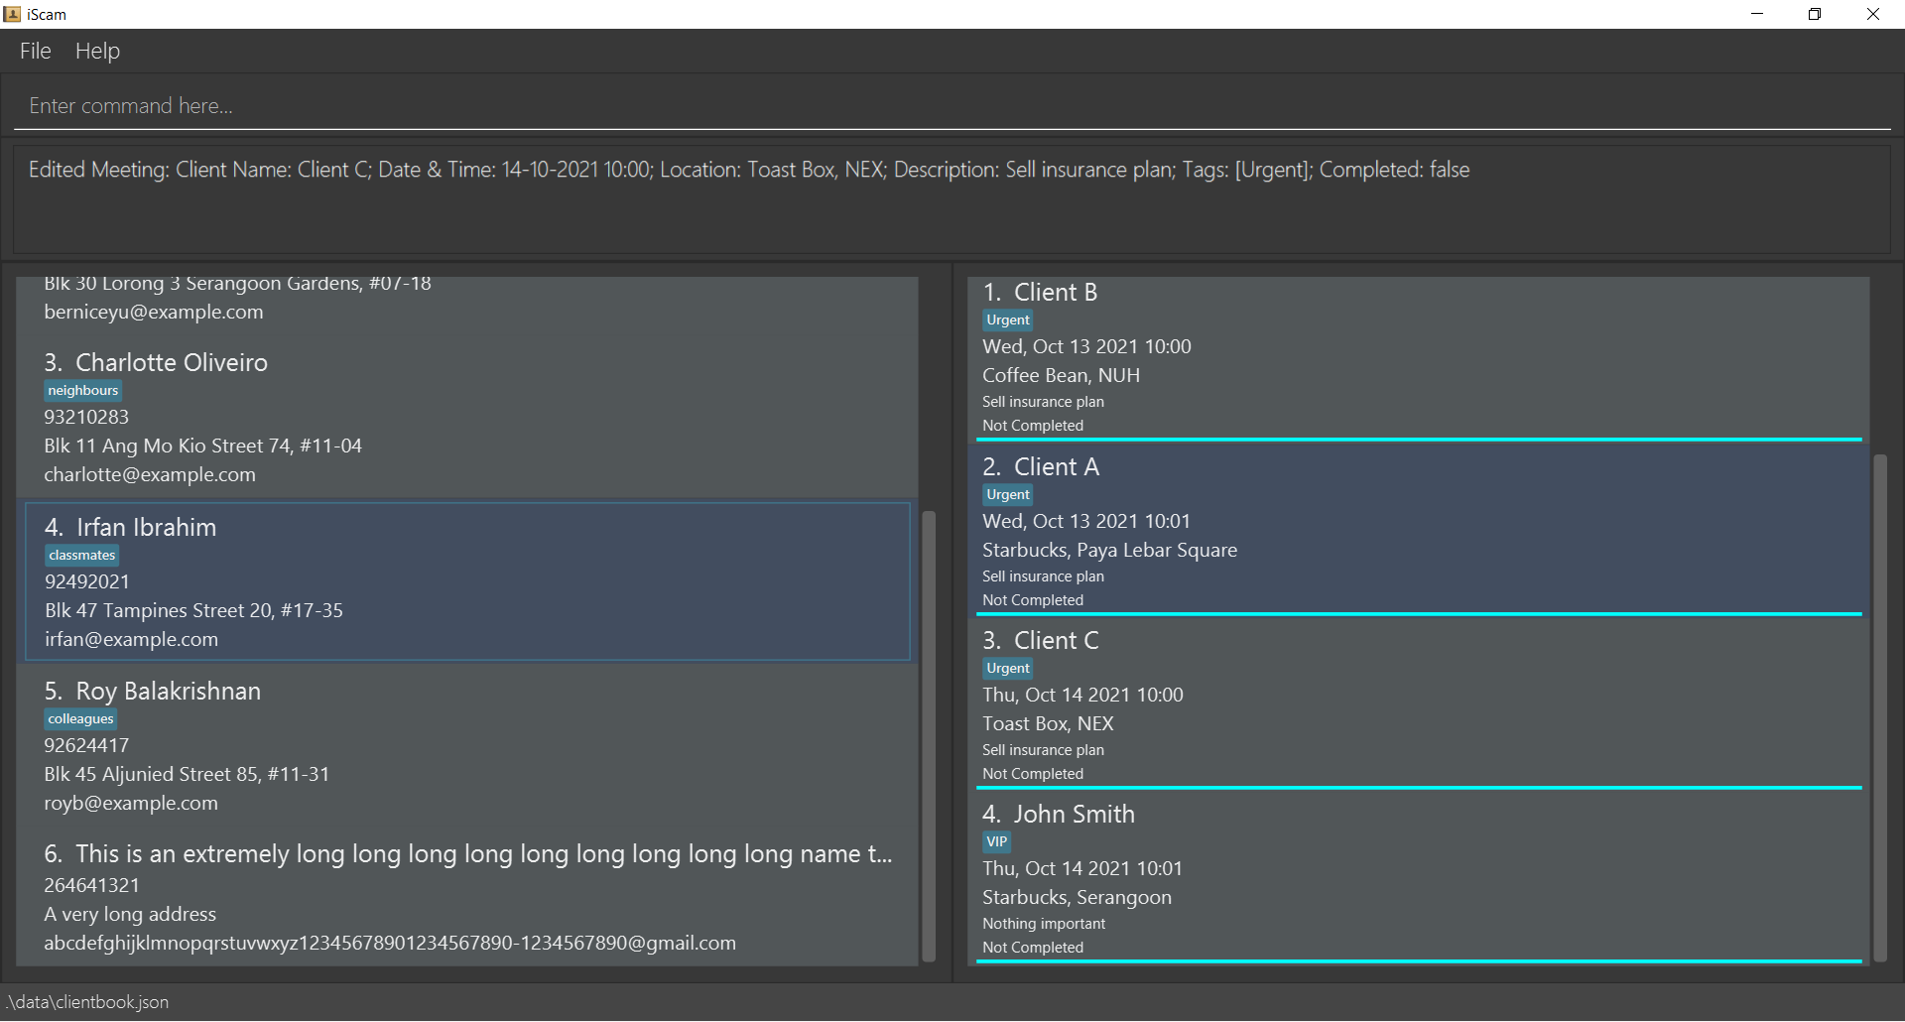Click address Blk 45 Aljunied Street 85

pos(187,774)
